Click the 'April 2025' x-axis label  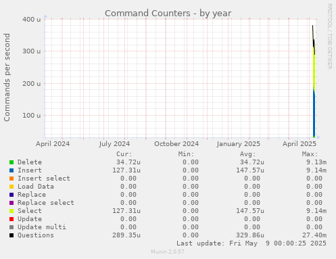tap(299, 144)
